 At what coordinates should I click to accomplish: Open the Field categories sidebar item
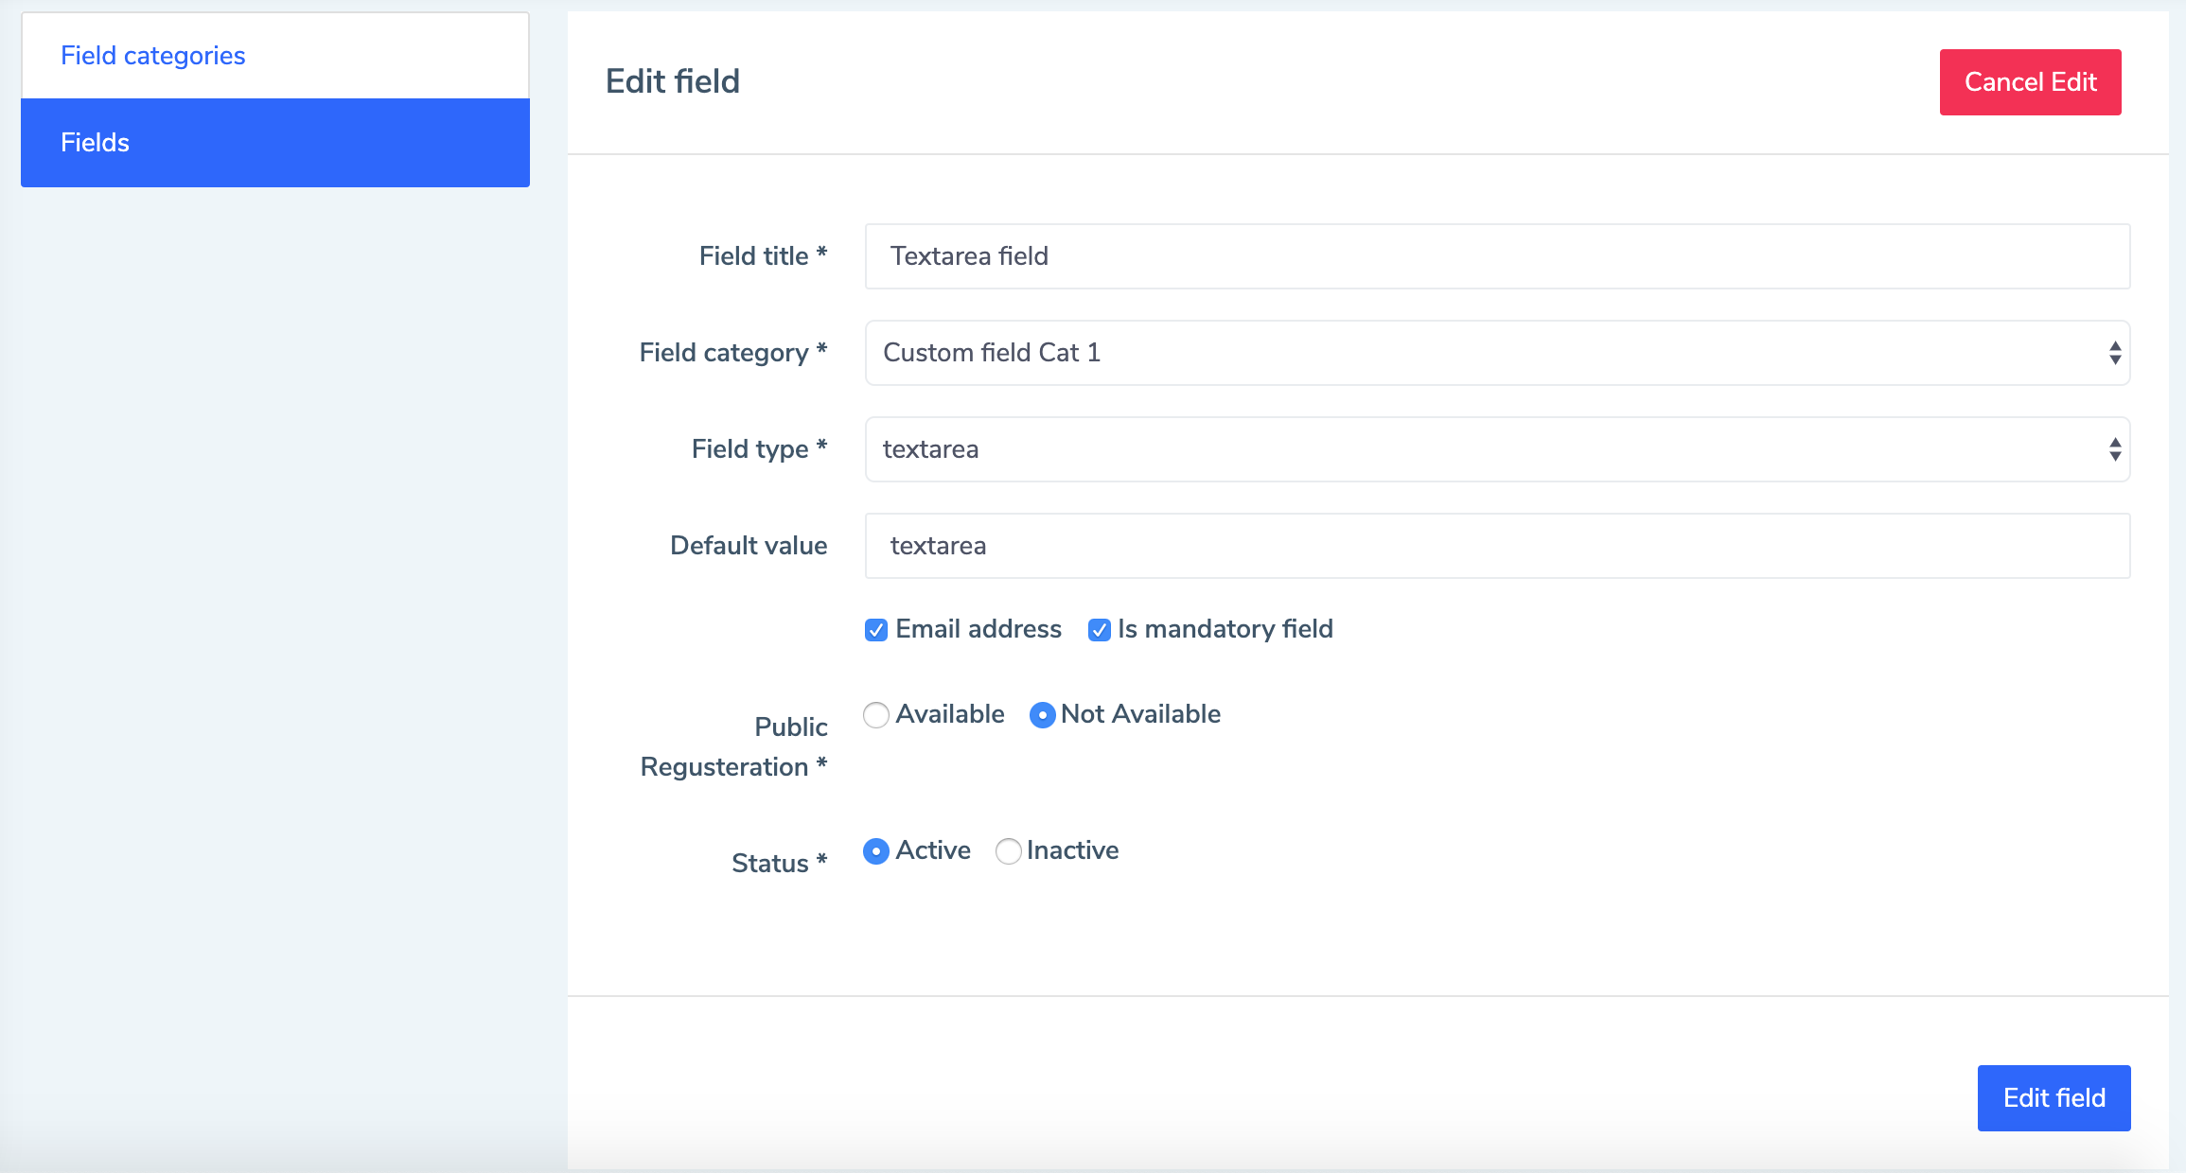coord(275,56)
